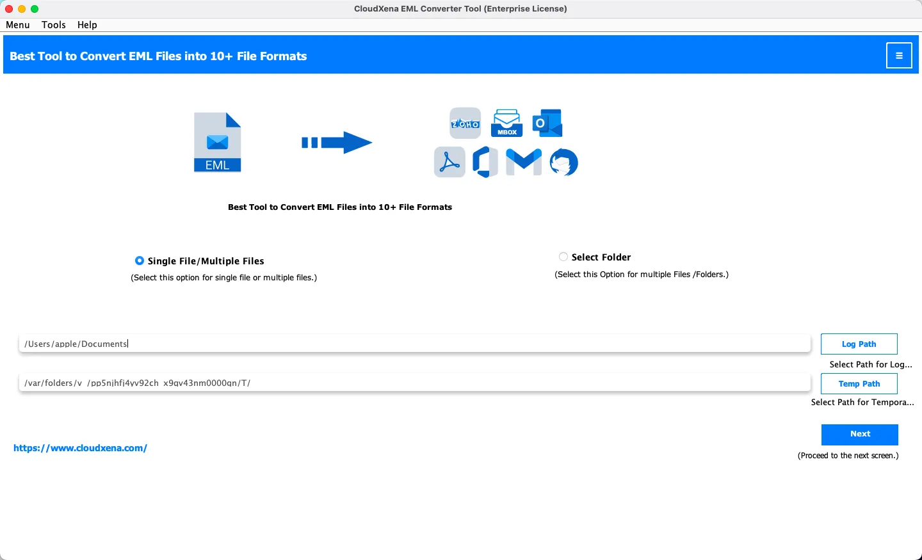Screen dimensions: 922x560
Task: Click the EML file icon
Action: point(217,142)
